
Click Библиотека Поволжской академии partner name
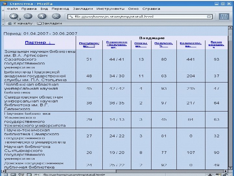point(35,76)
